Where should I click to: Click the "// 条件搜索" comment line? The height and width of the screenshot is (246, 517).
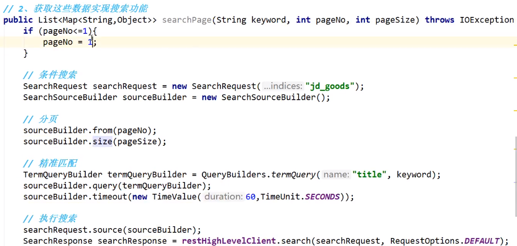tap(50, 75)
